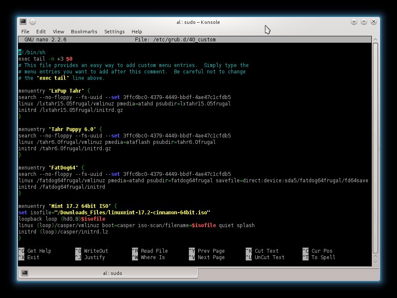Click the 'initrd /fatdog64frugal/initrd' line
This screenshot has height=298, width=397.
pyautogui.click(x=62, y=187)
